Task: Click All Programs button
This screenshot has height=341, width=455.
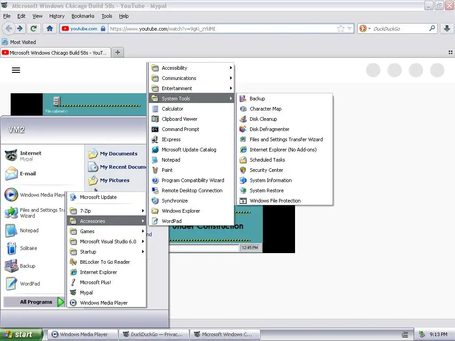Action: point(34,302)
